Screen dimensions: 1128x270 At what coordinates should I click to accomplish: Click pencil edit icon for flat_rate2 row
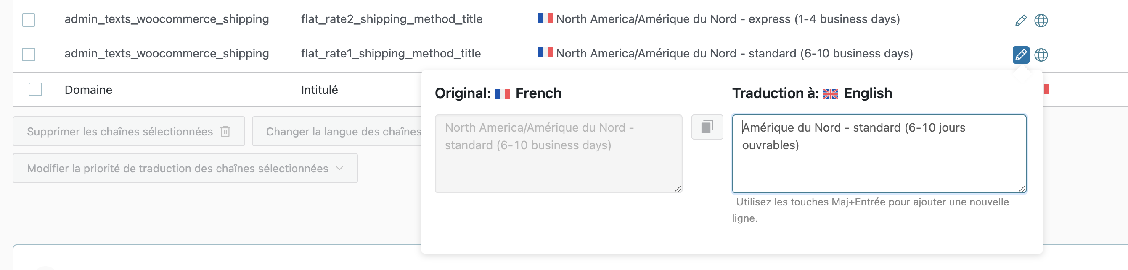[x=1021, y=21]
